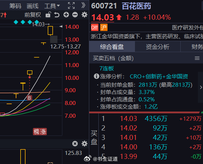Click the +10.04% change percentage
The image size is (203, 164).
point(157,17)
